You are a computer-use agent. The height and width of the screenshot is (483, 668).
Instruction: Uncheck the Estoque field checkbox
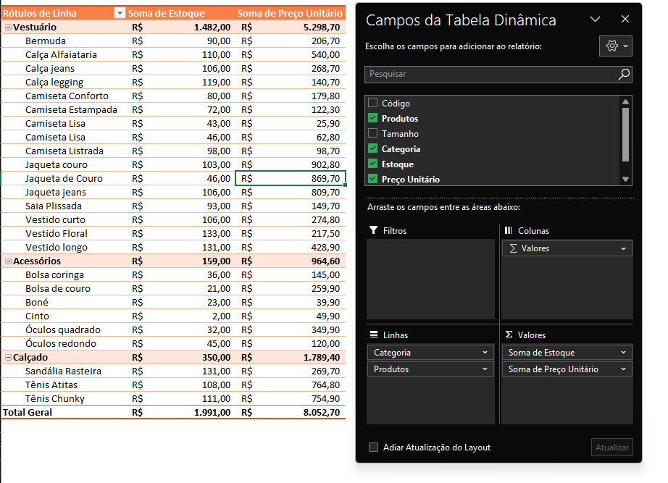coord(373,164)
